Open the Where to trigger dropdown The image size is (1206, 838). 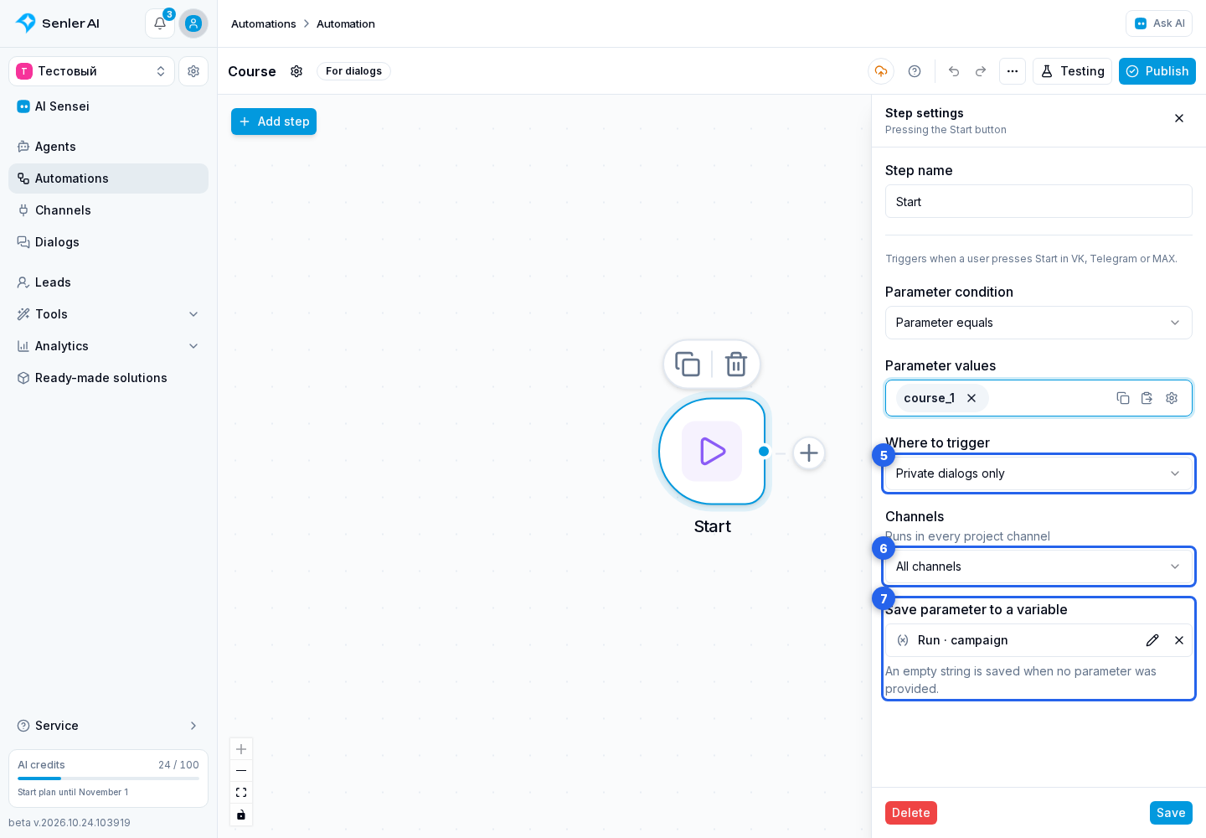(1038, 473)
